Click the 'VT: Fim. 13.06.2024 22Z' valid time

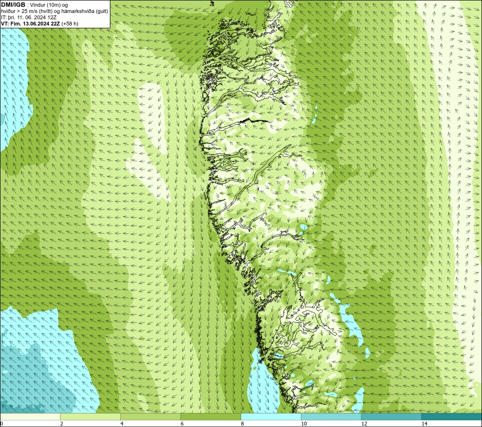click(31, 23)
